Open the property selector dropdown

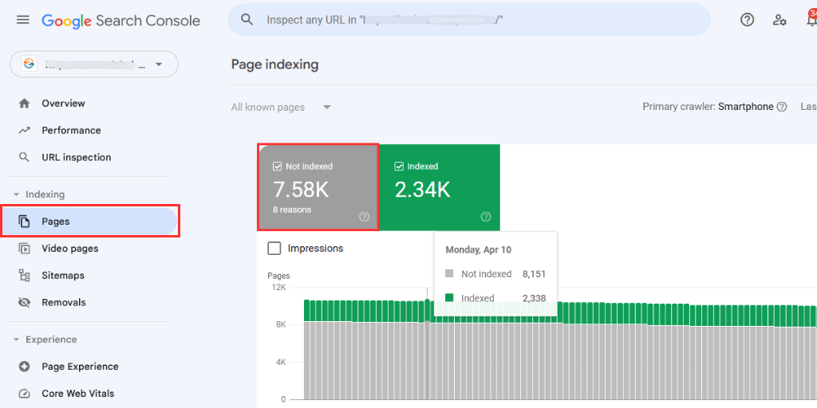94,64
